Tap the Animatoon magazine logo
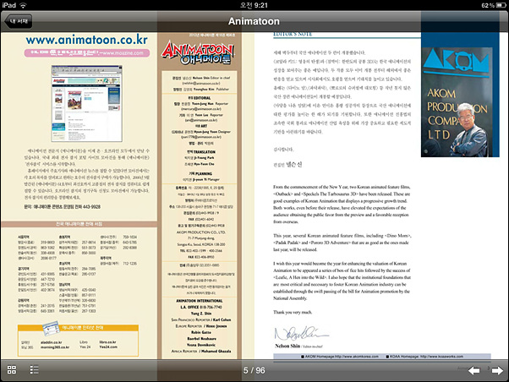The image size is (509, 382). pyautogui.click(x=197, y=52)
